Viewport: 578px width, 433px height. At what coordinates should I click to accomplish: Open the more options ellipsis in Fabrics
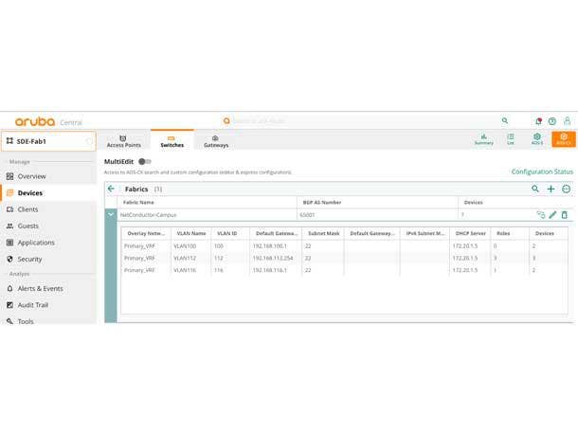566,189
